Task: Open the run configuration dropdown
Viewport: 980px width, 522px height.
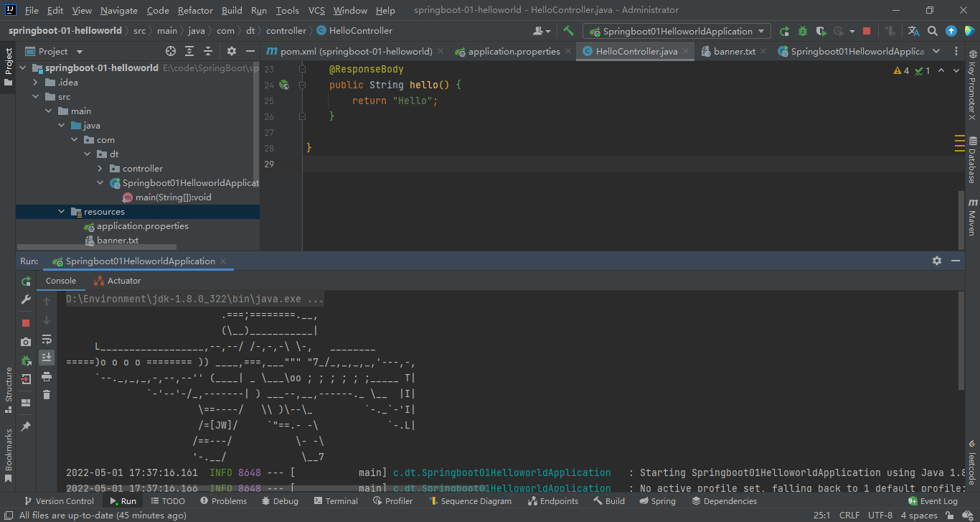Action: coord(677,31)
